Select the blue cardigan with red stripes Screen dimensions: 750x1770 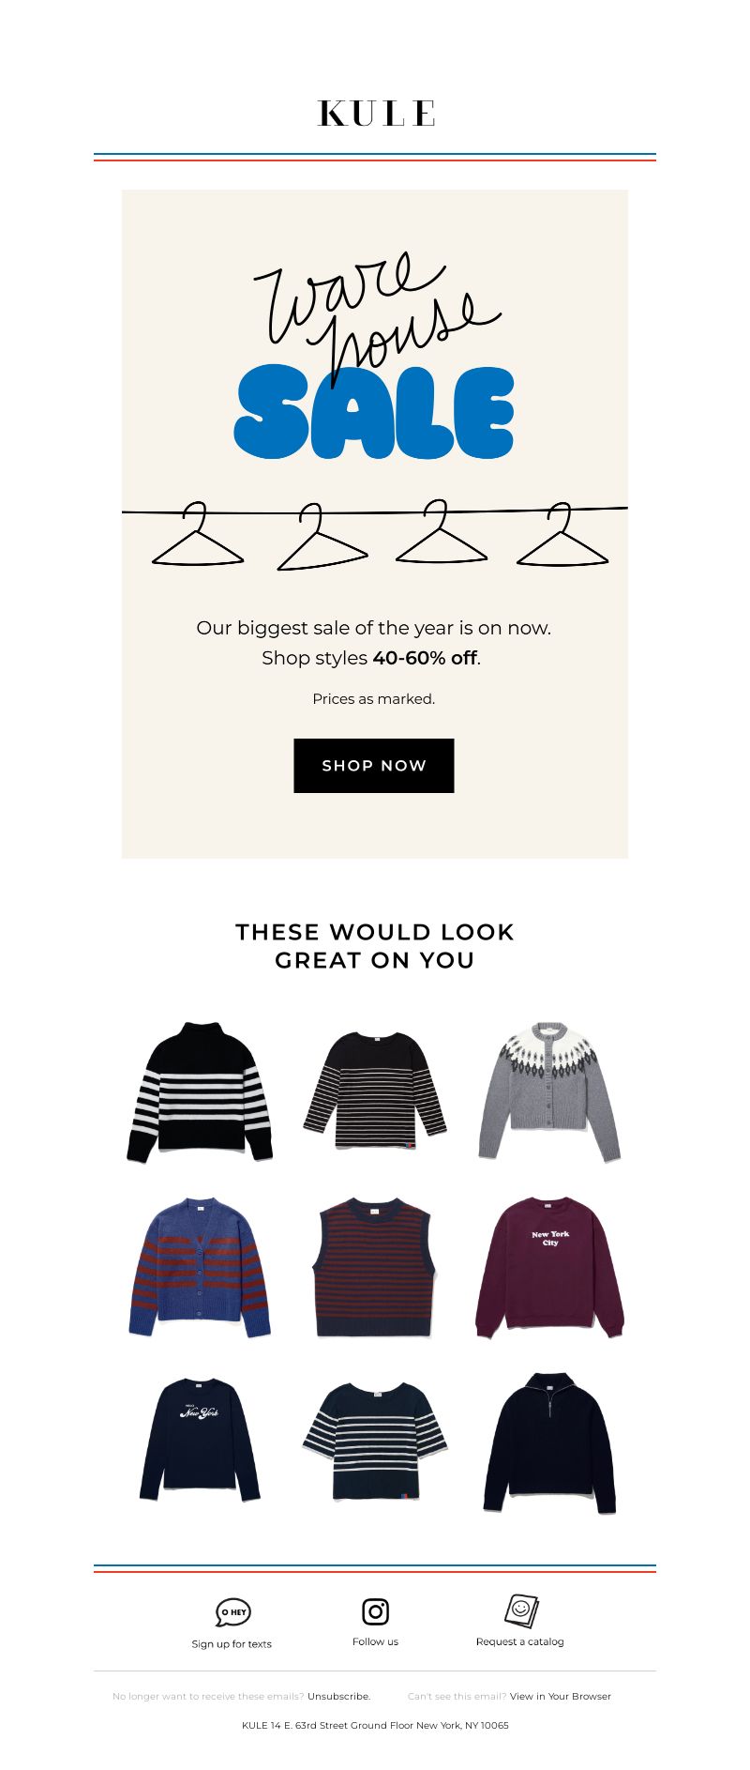pos(200,1267)
